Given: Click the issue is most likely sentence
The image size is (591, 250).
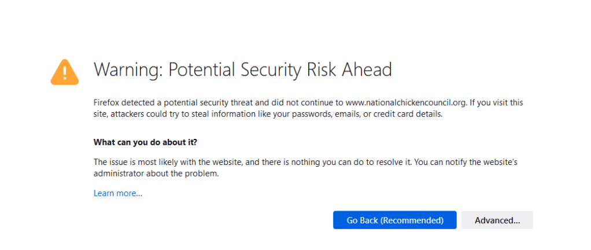Looking at the screenshot, I should pos(149,161).
